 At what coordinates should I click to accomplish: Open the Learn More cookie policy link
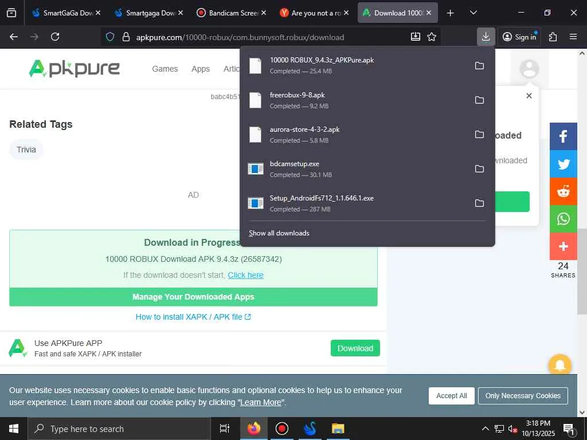click(x=261, y=402)
